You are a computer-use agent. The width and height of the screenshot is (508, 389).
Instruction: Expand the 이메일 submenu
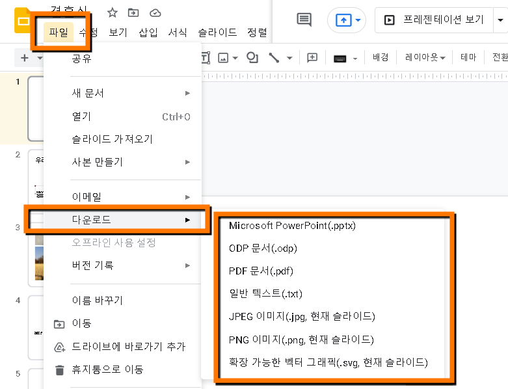tap(122, 197)
